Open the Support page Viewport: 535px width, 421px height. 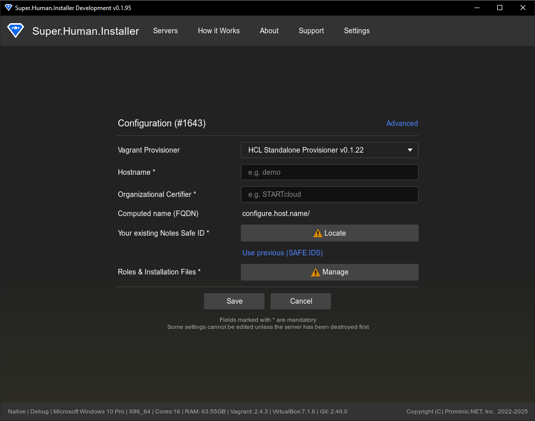point(311,31)
